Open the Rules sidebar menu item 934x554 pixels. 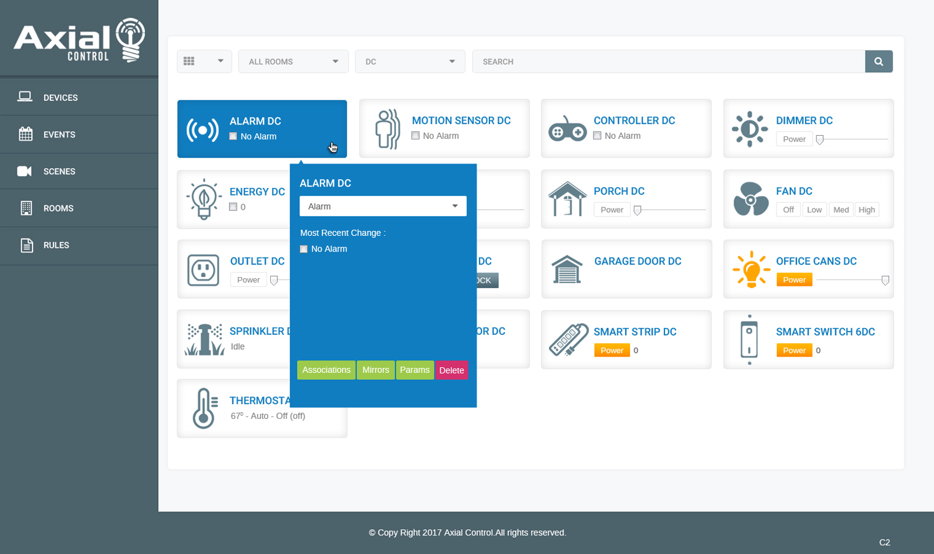[56, 245]
